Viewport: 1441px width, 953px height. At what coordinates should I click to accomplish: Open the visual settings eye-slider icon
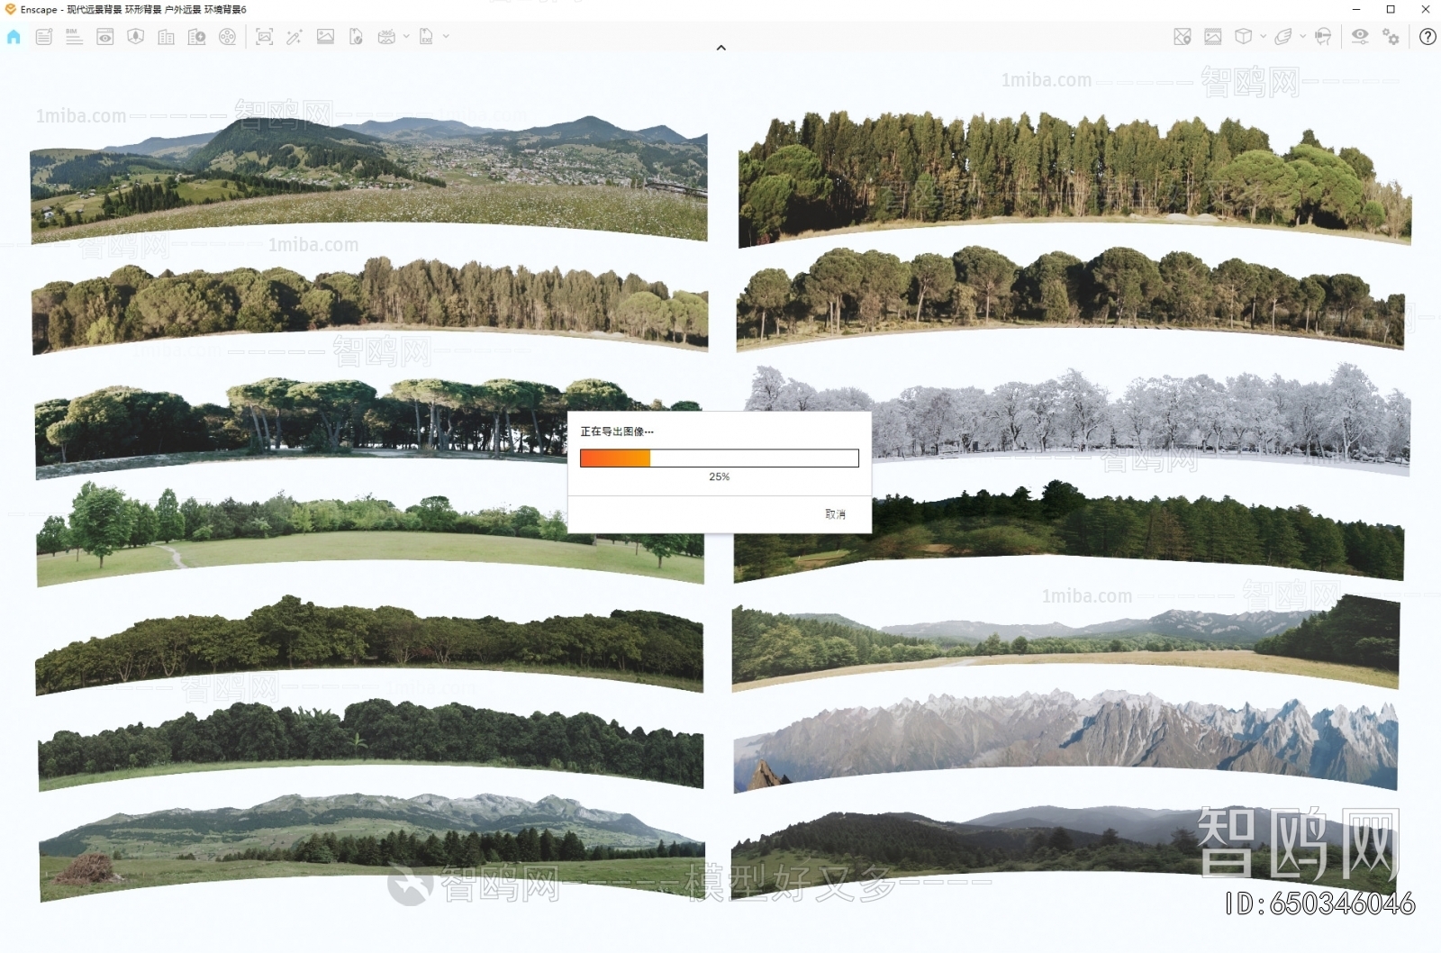coord(1360,37)
